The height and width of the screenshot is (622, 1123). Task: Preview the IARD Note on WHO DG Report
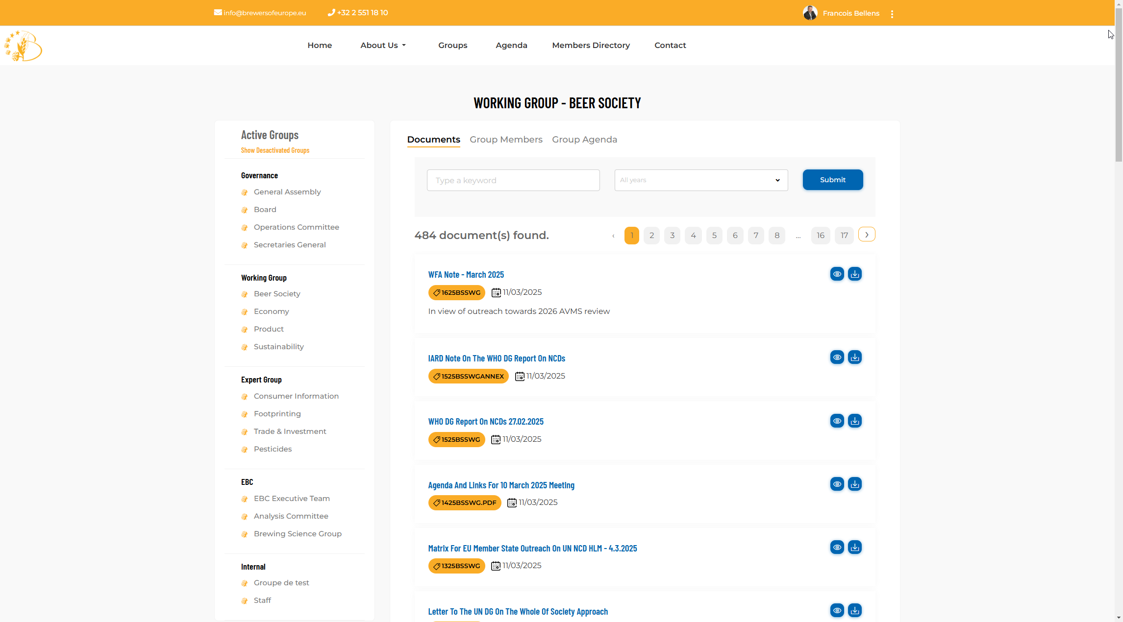837,357
